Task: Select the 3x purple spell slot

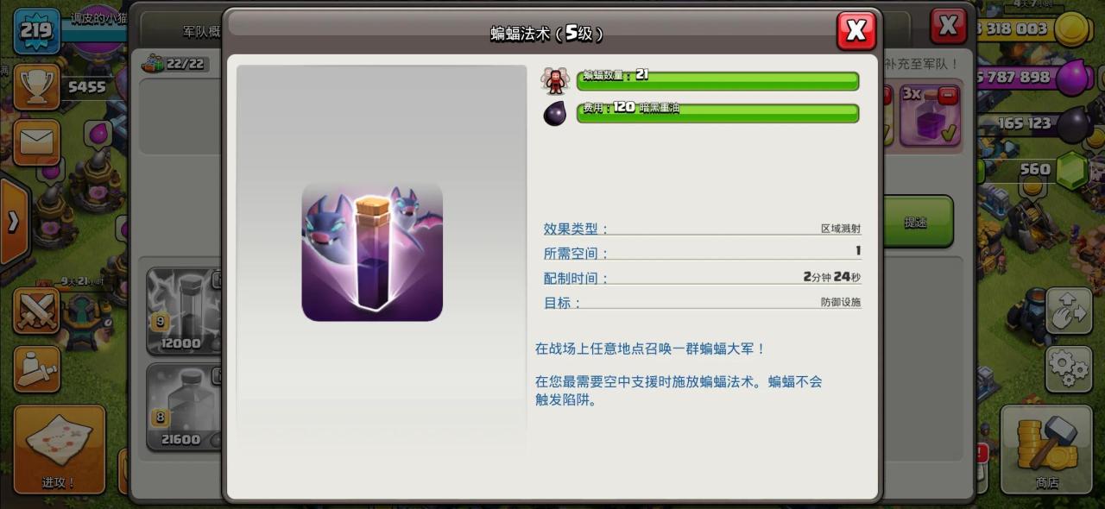Action: pyautogui.click(x=930, y=115)
